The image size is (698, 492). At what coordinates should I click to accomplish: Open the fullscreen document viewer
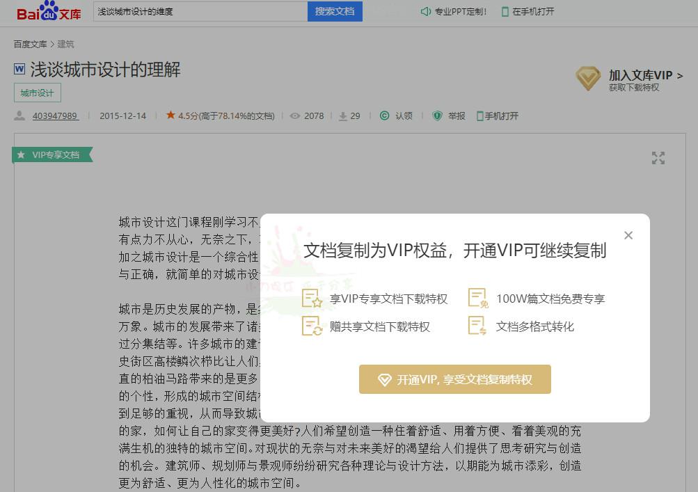click(x=658, y=158)
